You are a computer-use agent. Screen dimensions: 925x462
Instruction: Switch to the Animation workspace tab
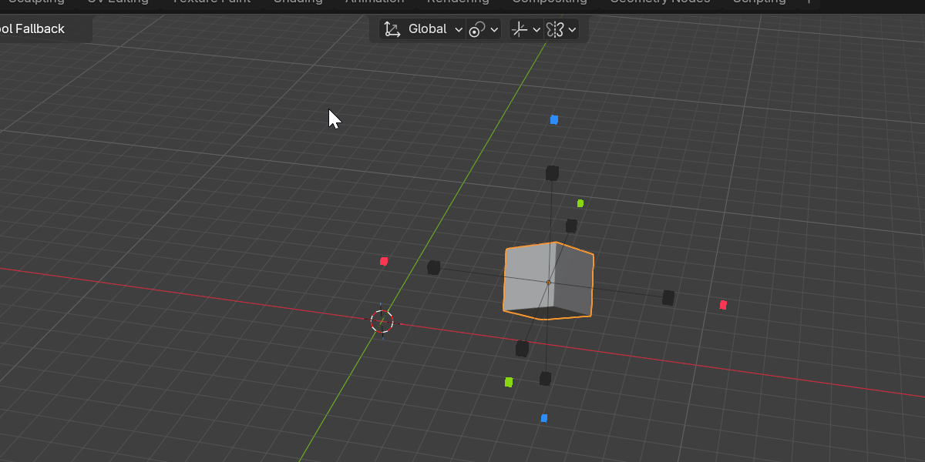pos(375,2)
